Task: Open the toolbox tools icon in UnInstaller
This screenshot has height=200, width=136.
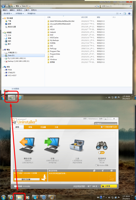Action: tap(77, 146)
